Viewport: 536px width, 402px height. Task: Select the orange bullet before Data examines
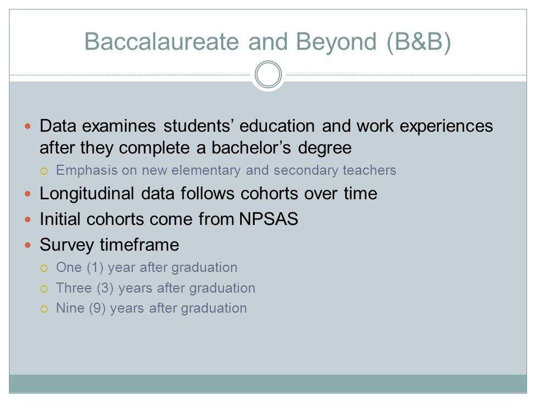click(28, 127)
